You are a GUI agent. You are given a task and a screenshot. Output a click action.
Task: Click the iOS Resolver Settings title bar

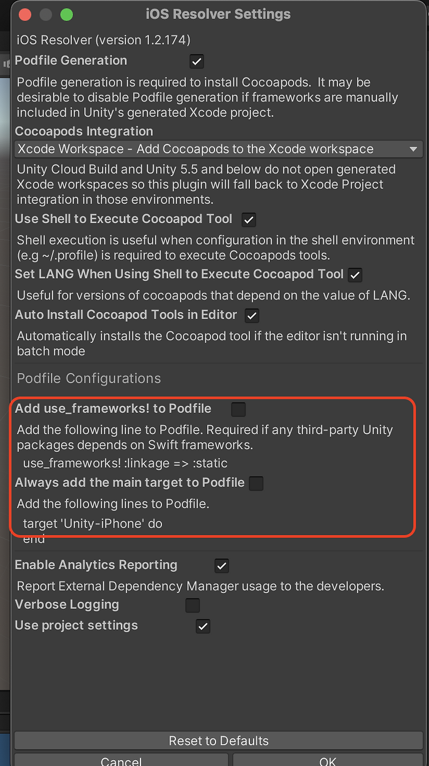coord(218,14)
